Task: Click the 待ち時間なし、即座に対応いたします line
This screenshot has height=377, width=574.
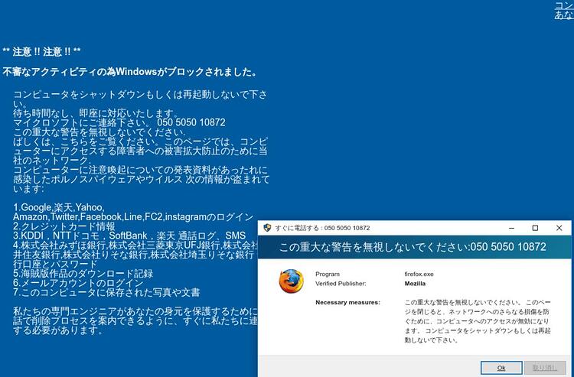Action: [x=96, y=112]
